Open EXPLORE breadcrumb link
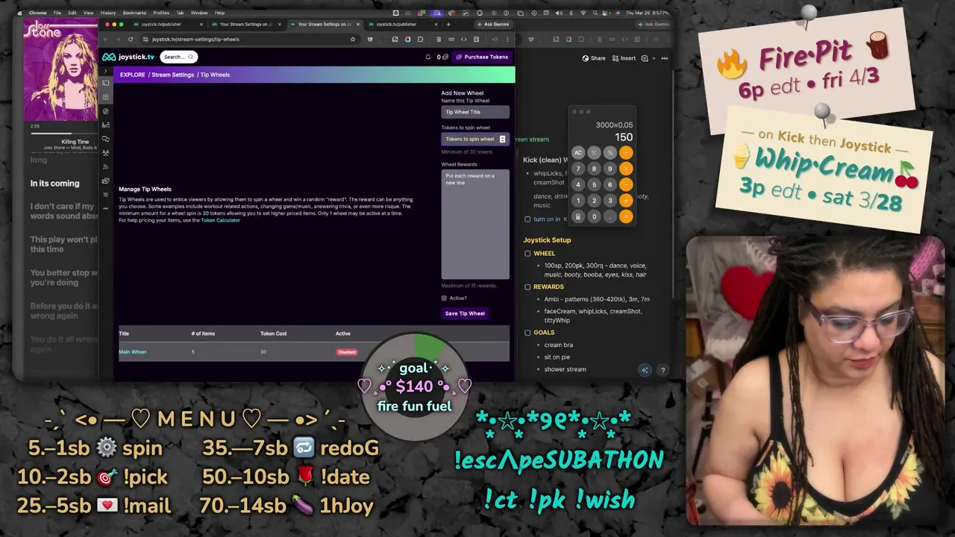Image resolution: width=955 pixels, height=537 pixels. (132, 75)
